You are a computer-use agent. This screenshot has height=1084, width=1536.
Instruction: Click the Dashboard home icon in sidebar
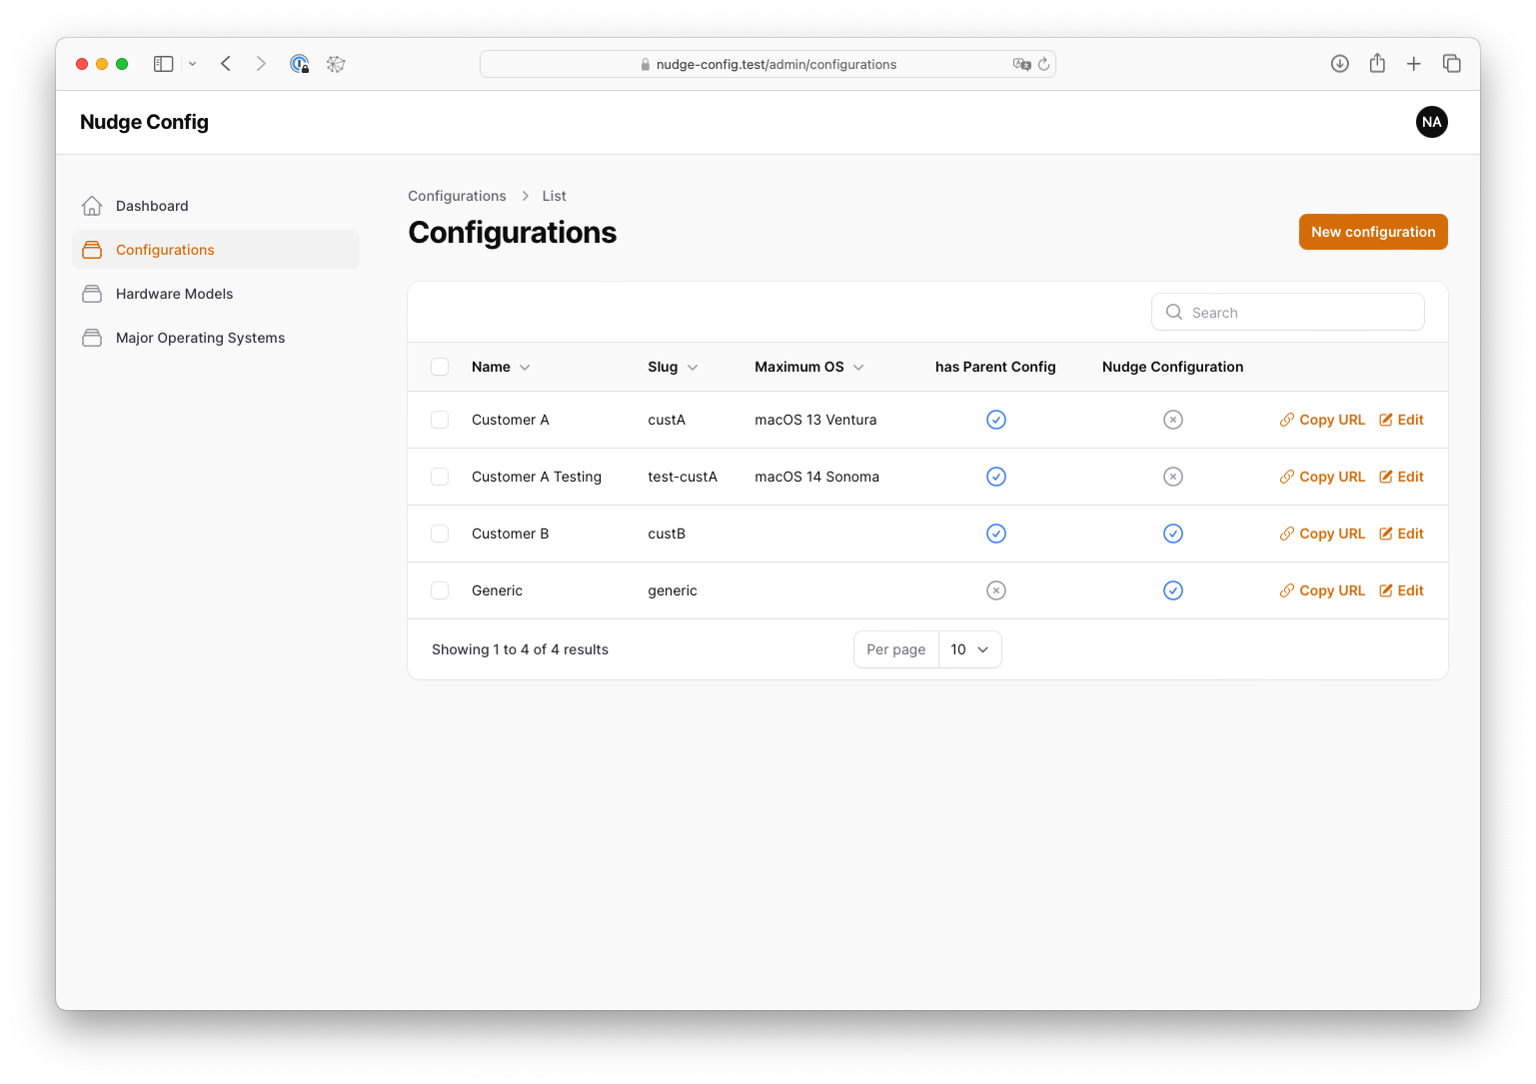point(92,206)
